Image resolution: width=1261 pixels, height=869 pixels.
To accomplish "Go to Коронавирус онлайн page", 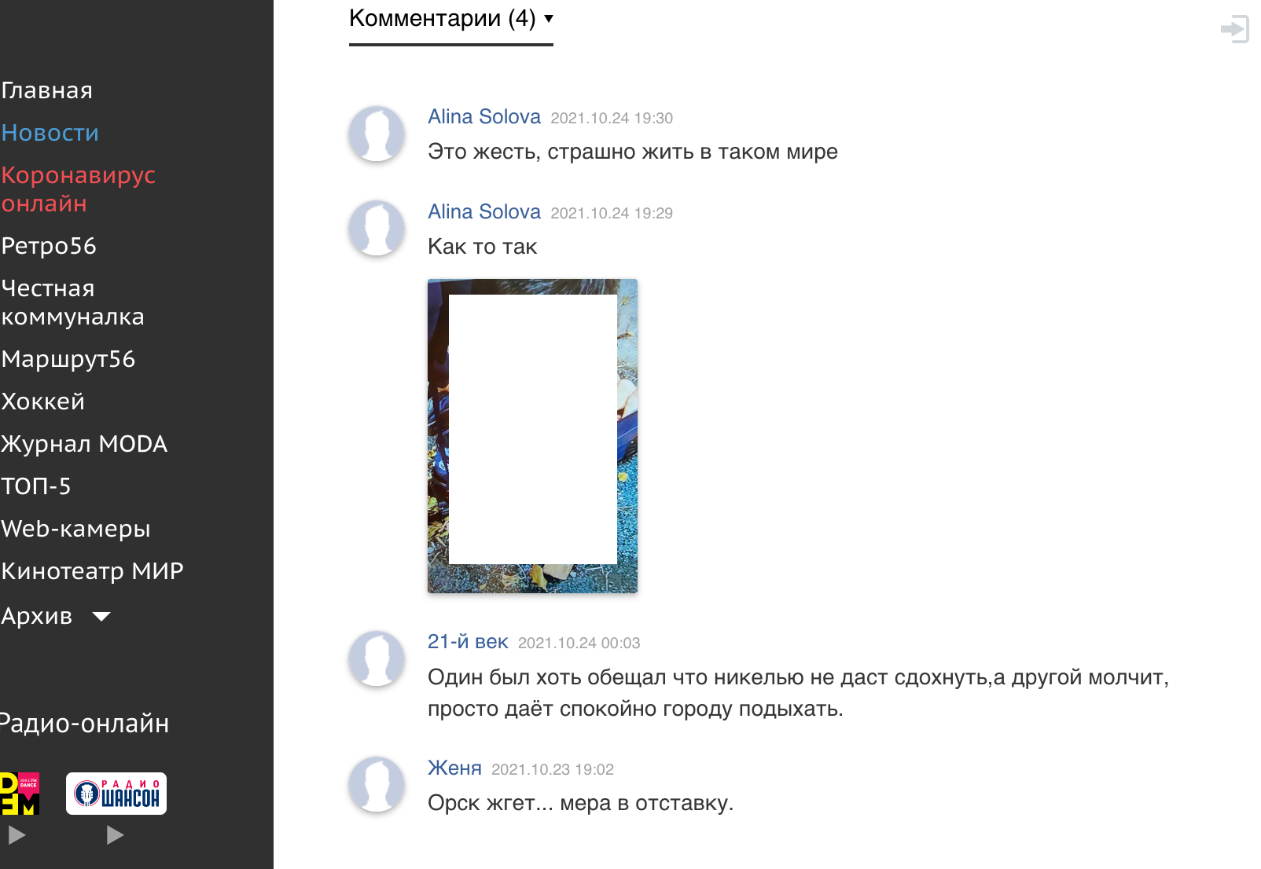I will [79, 189].
